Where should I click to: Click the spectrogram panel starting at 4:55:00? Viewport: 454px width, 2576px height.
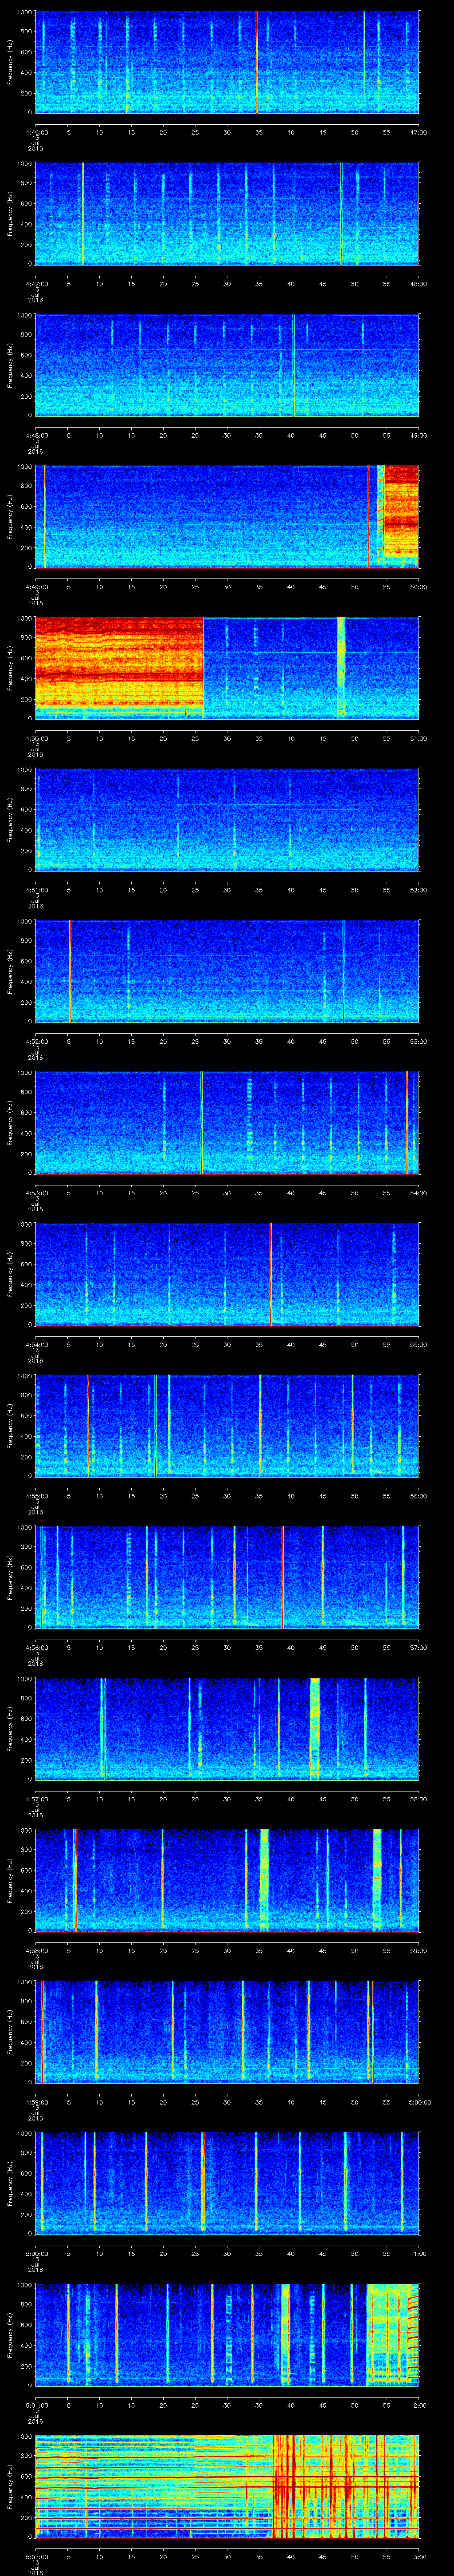click(x=227, y=1426)
